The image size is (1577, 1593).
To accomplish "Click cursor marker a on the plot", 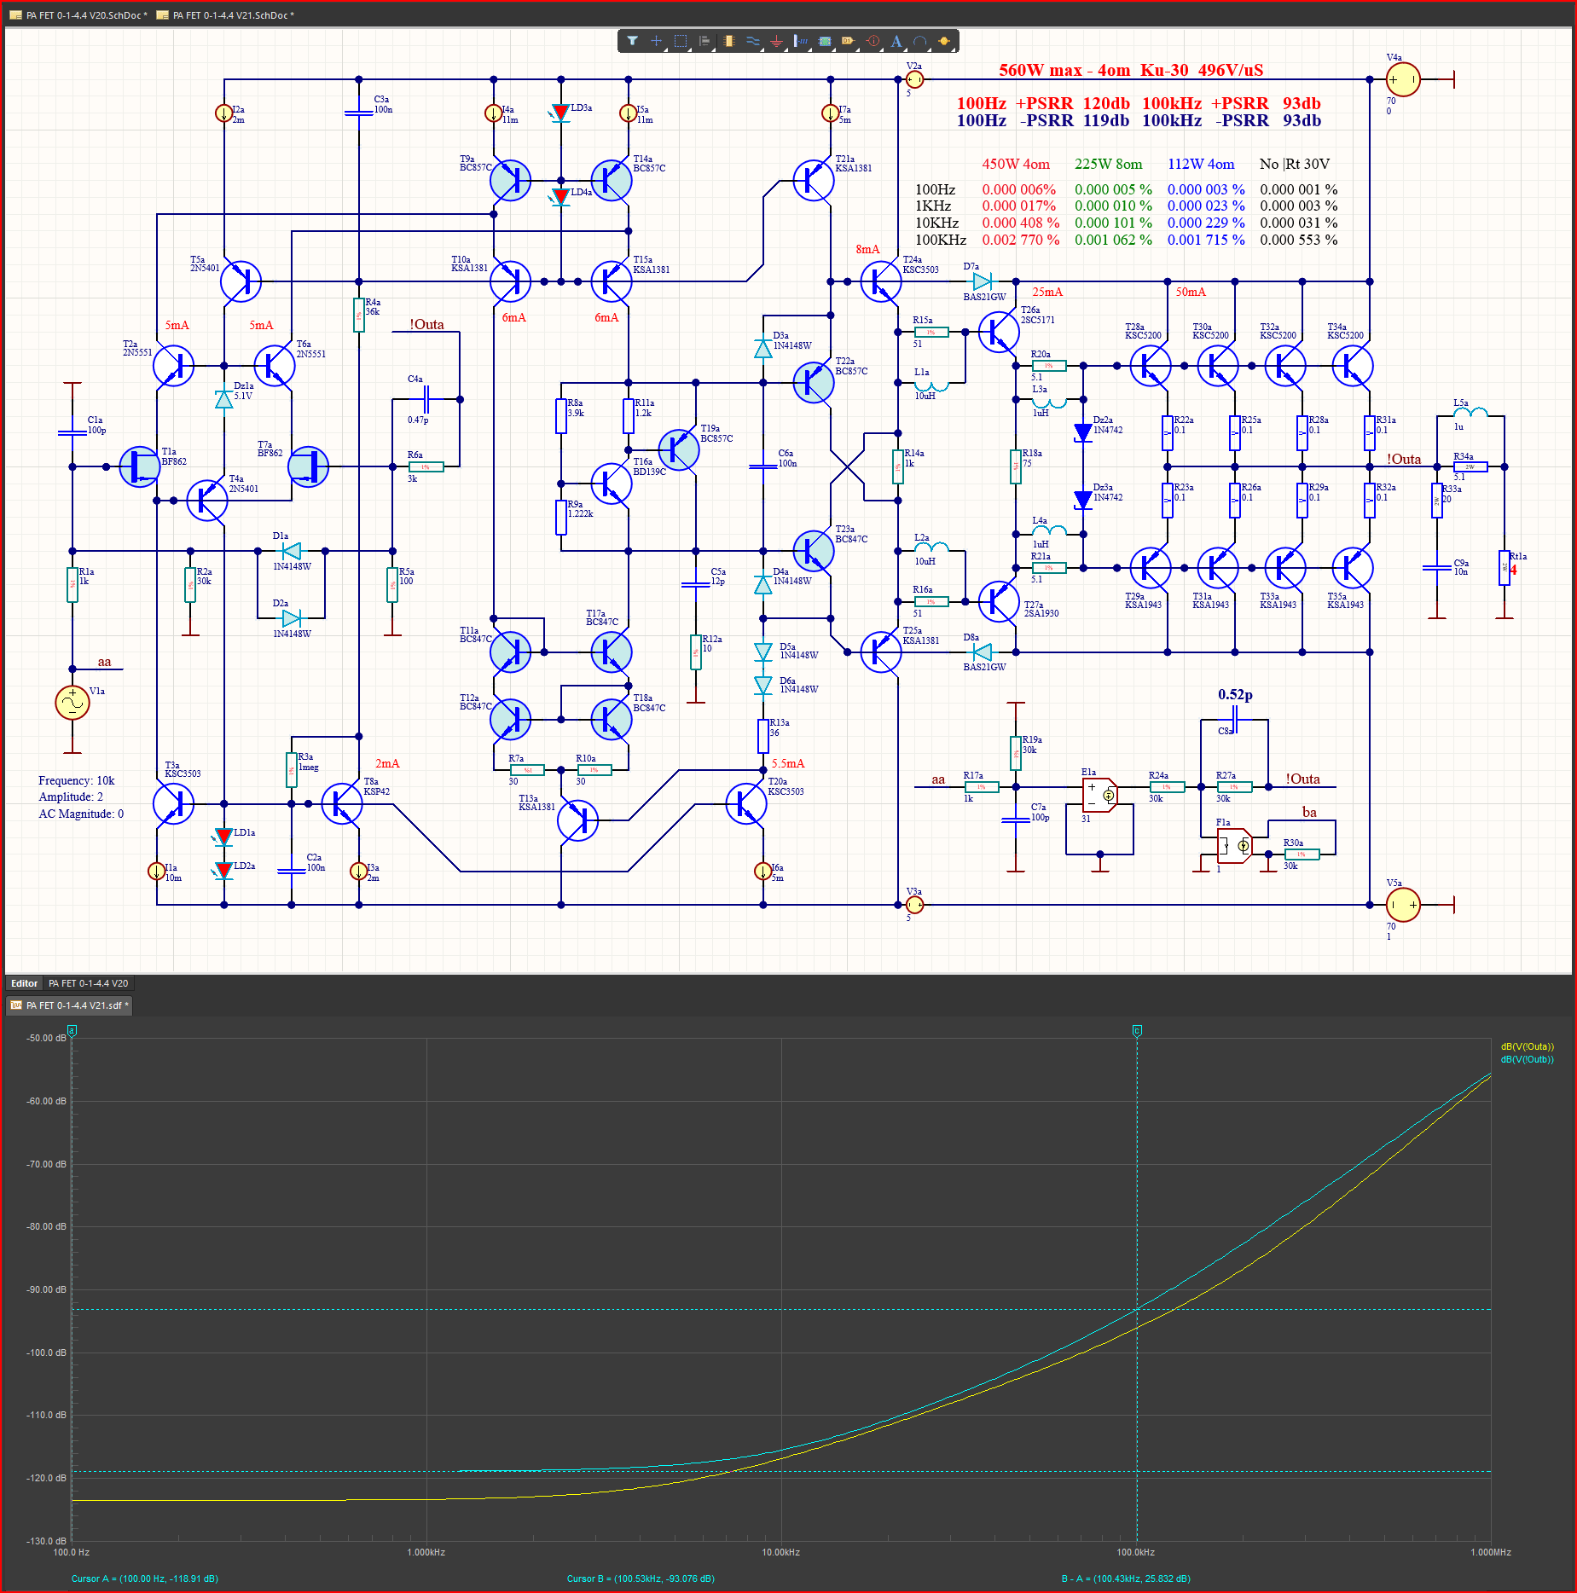I will (x=72, y=1030).
